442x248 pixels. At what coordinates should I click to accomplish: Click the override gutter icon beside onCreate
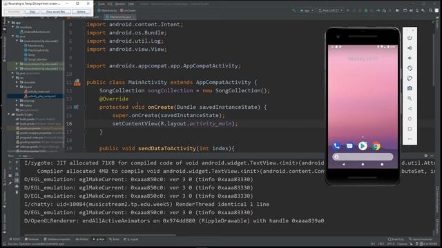(76, 107)
